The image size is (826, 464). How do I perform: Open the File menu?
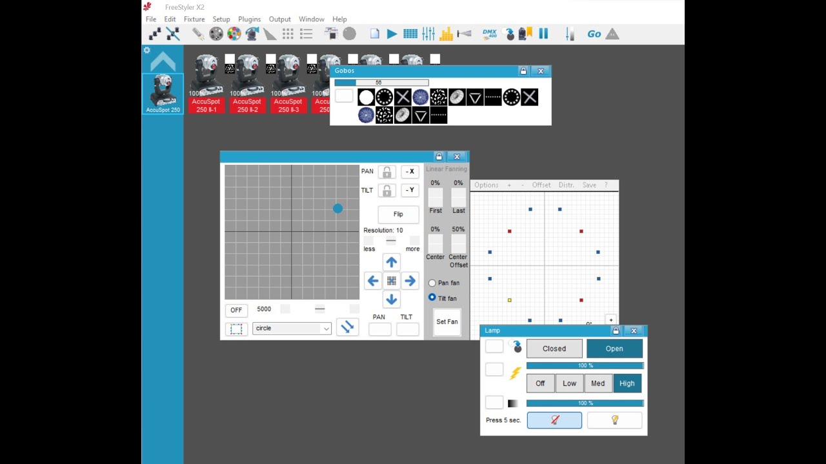pos(151,19)
